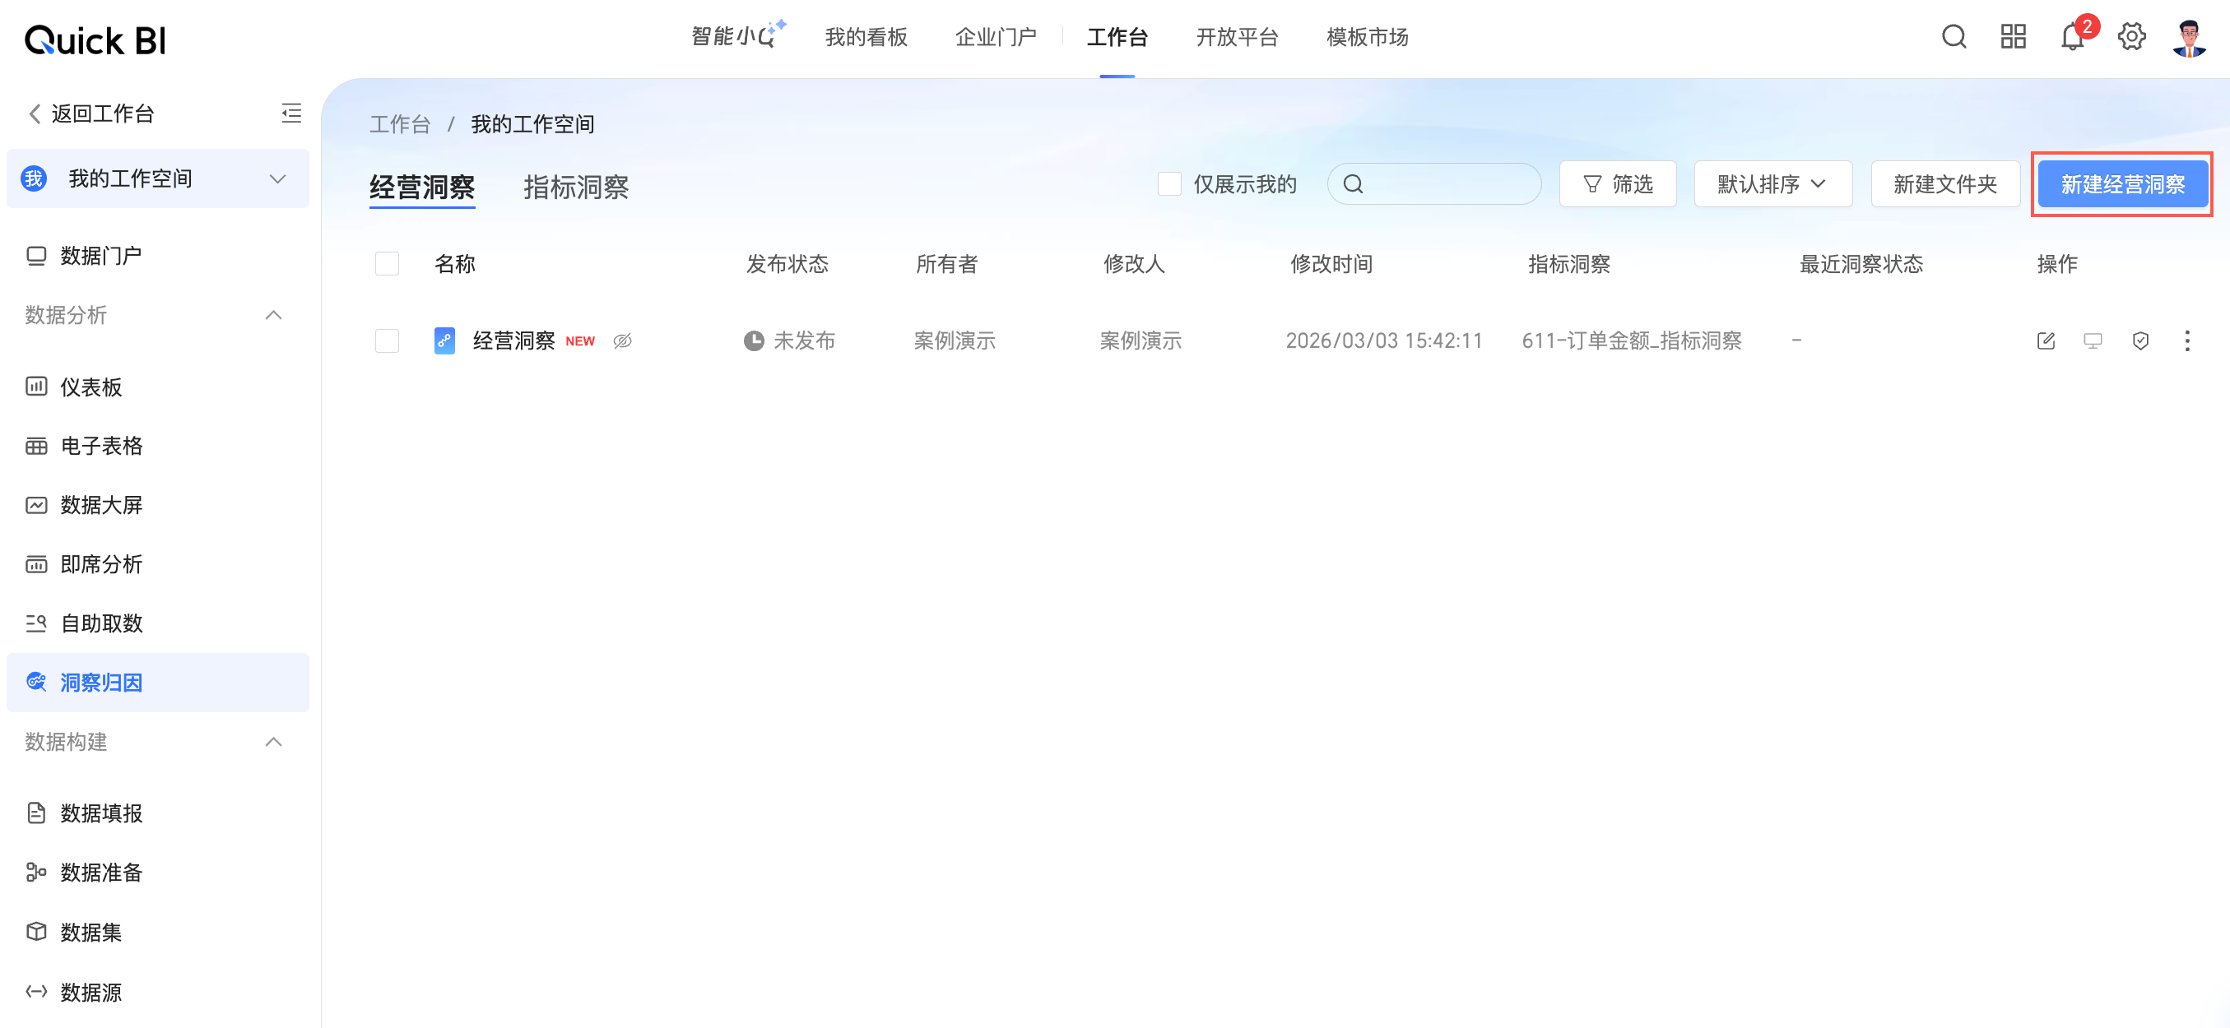Open the settings gear icon

pyautogui.click(x=2131, y=37)
